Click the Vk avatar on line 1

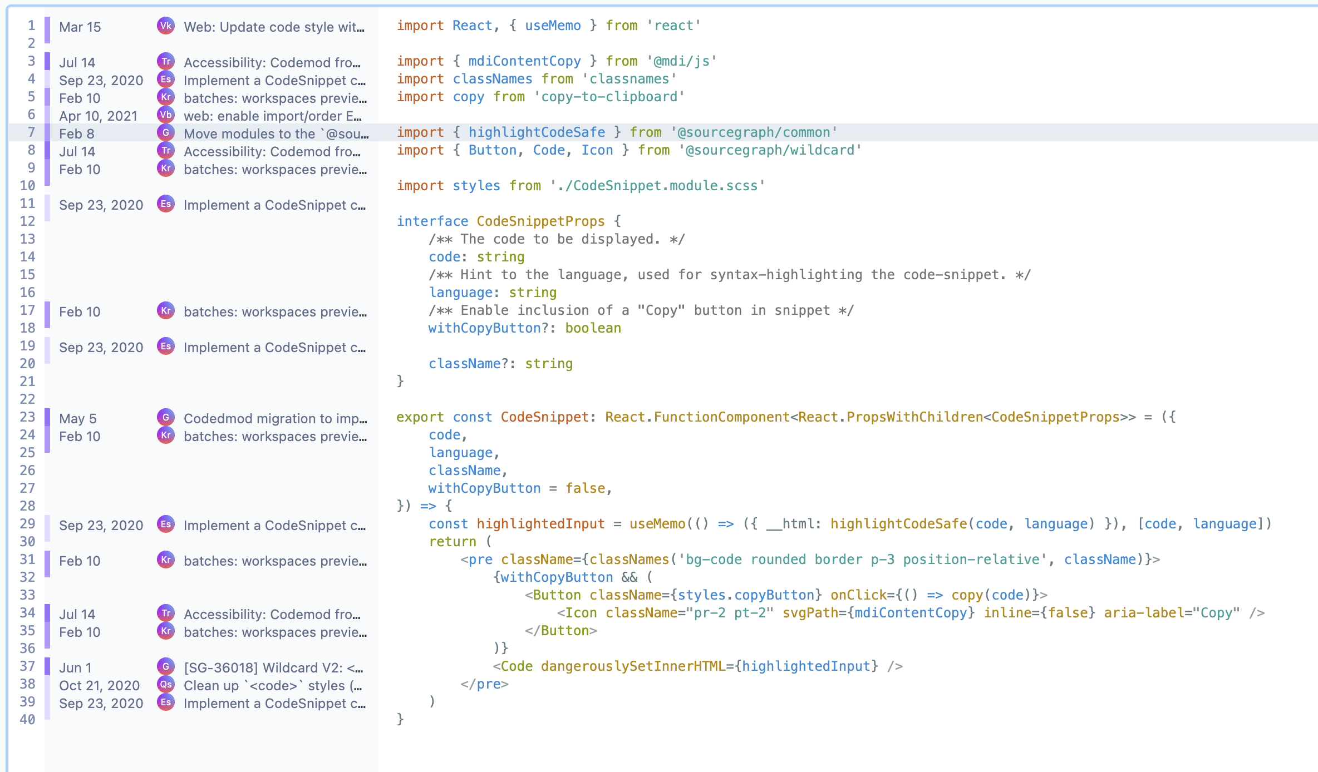166,26
